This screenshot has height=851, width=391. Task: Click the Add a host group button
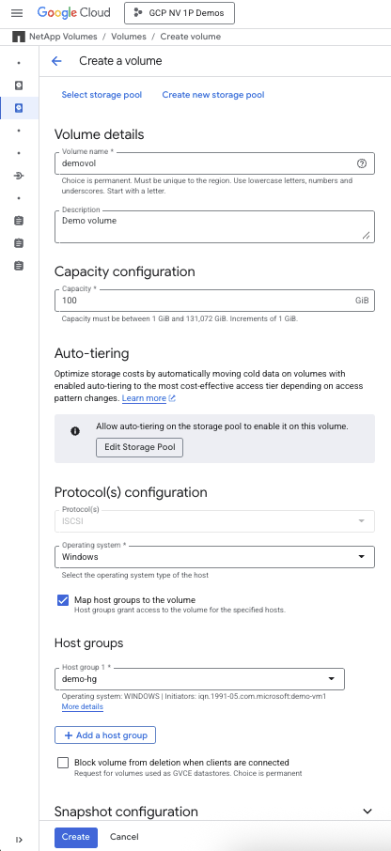pos(105,735)
